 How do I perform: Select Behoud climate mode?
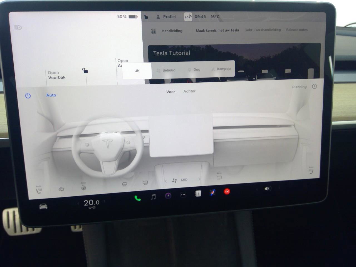coord(166,70)
